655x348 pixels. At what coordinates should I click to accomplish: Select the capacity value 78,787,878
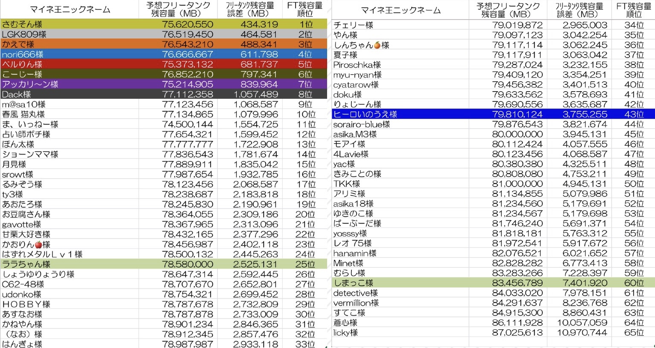[x=188, y=314]
